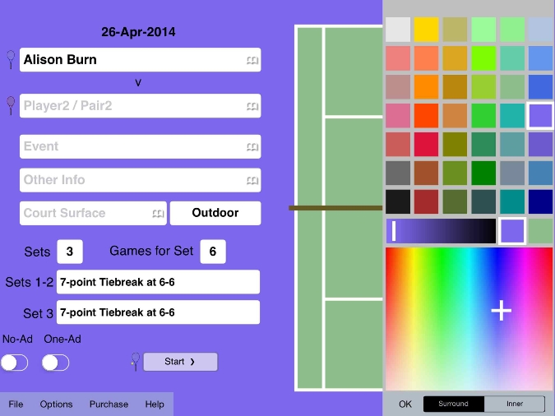Select Inner color mode

pos(514,404)
